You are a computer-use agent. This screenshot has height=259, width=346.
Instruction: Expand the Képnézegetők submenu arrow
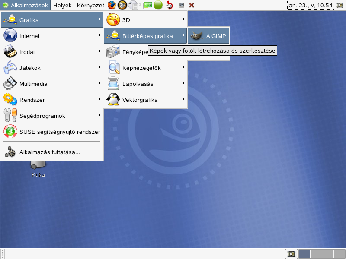coord(183,67)
